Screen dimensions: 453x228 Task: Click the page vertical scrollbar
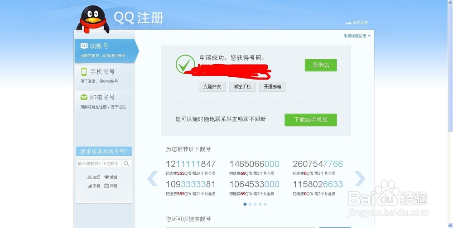(x=450, y=69)
